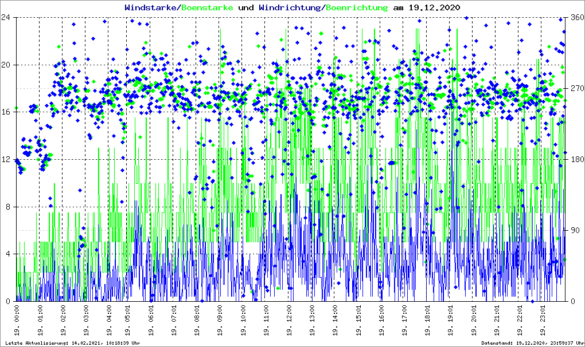Click the "180" label on right axis
585x347 pixels.
575,160
